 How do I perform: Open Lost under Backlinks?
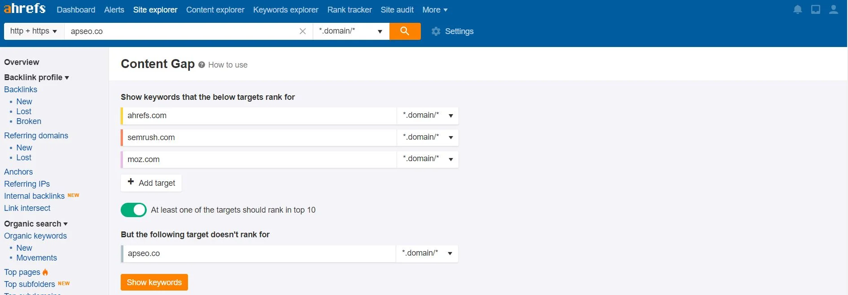click(x=24, y=111)
